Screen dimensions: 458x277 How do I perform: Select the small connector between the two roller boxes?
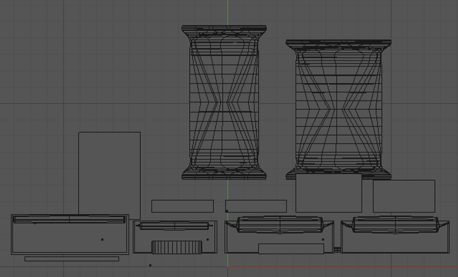click(x=337, y=249)
